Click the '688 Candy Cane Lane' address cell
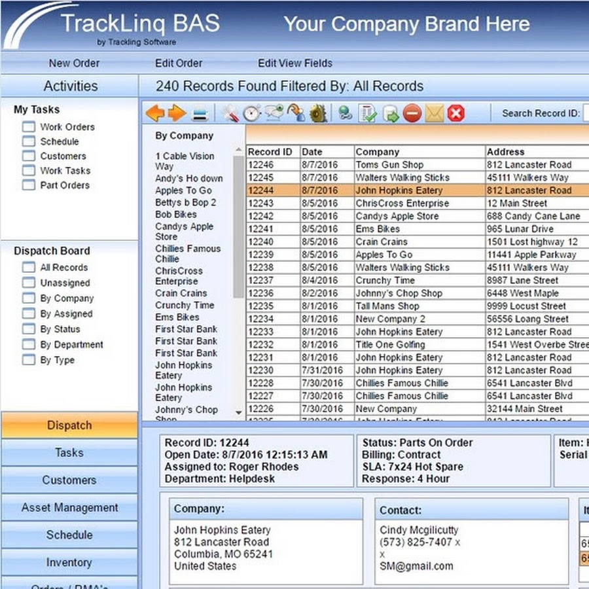Viewport: 589px width, 589px height. (x=537, y=216)
